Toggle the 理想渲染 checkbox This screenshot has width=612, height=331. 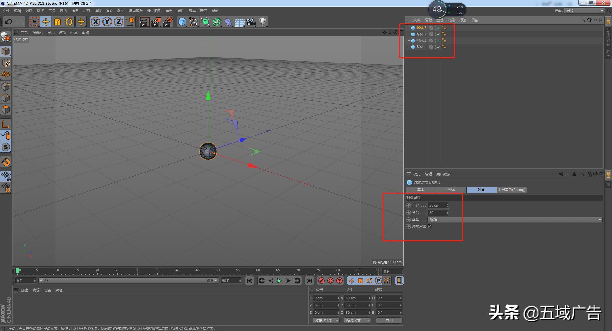[x=430, y=226]
